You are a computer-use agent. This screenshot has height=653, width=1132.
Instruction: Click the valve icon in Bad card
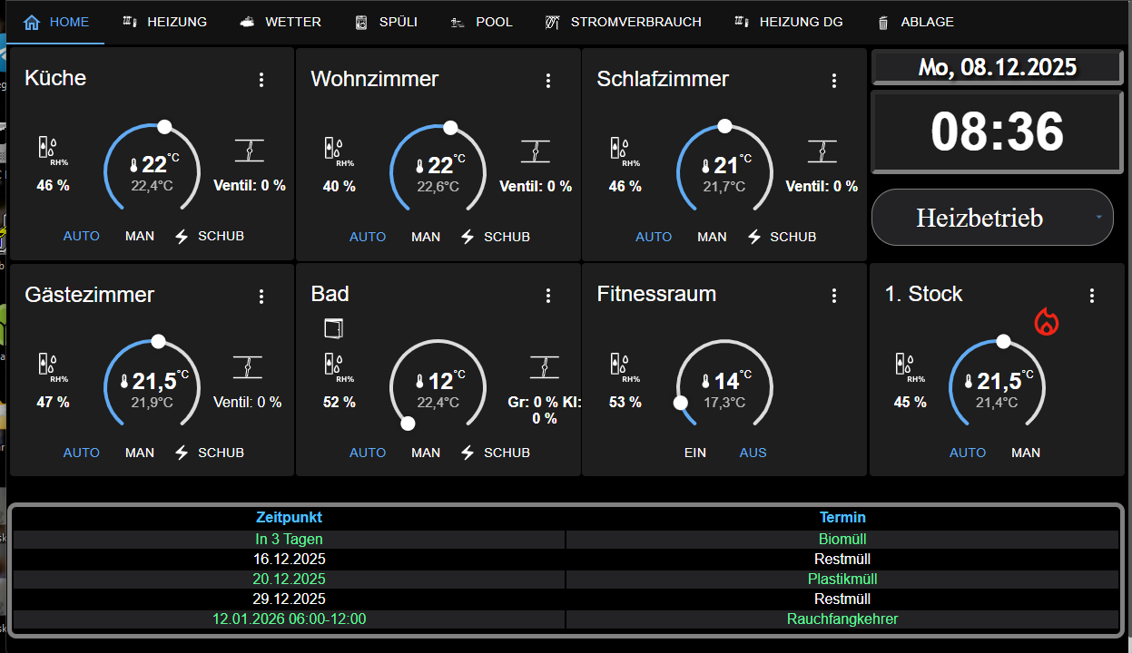point(544,366)
